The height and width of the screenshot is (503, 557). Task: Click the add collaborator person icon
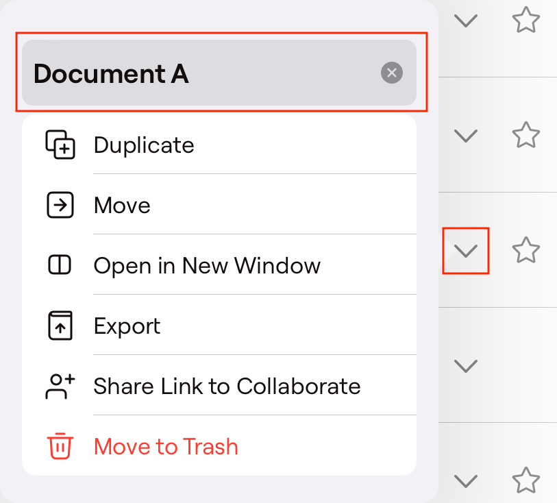tap(60, 386)
